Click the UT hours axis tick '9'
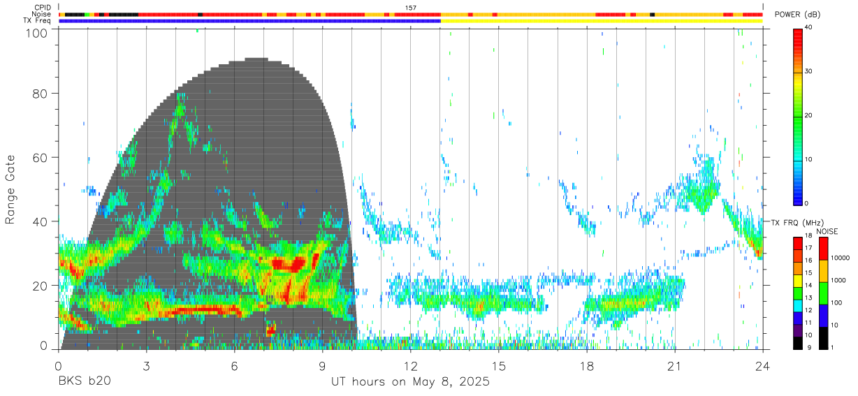The height and width of the screenshot is (396, 858). (x=322, y=365)
